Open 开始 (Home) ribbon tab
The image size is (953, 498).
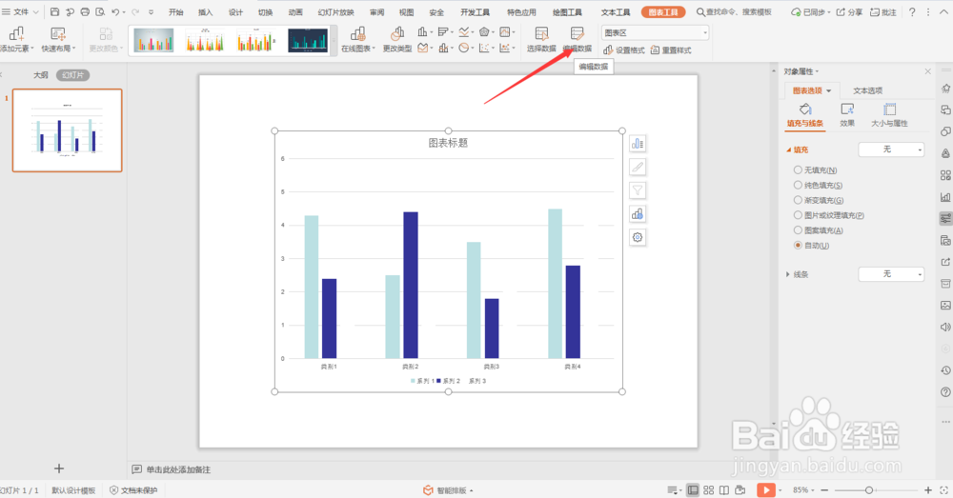pyautogui.click(x=175, y=12)
